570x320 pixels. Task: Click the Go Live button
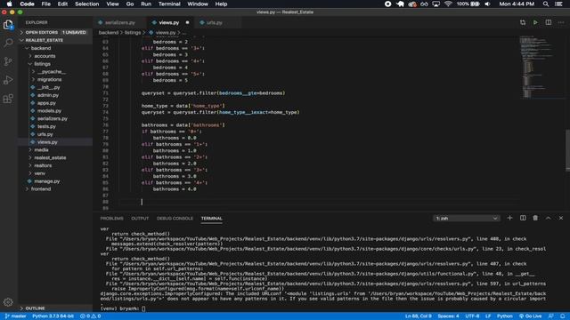click(x=530, y=316)
